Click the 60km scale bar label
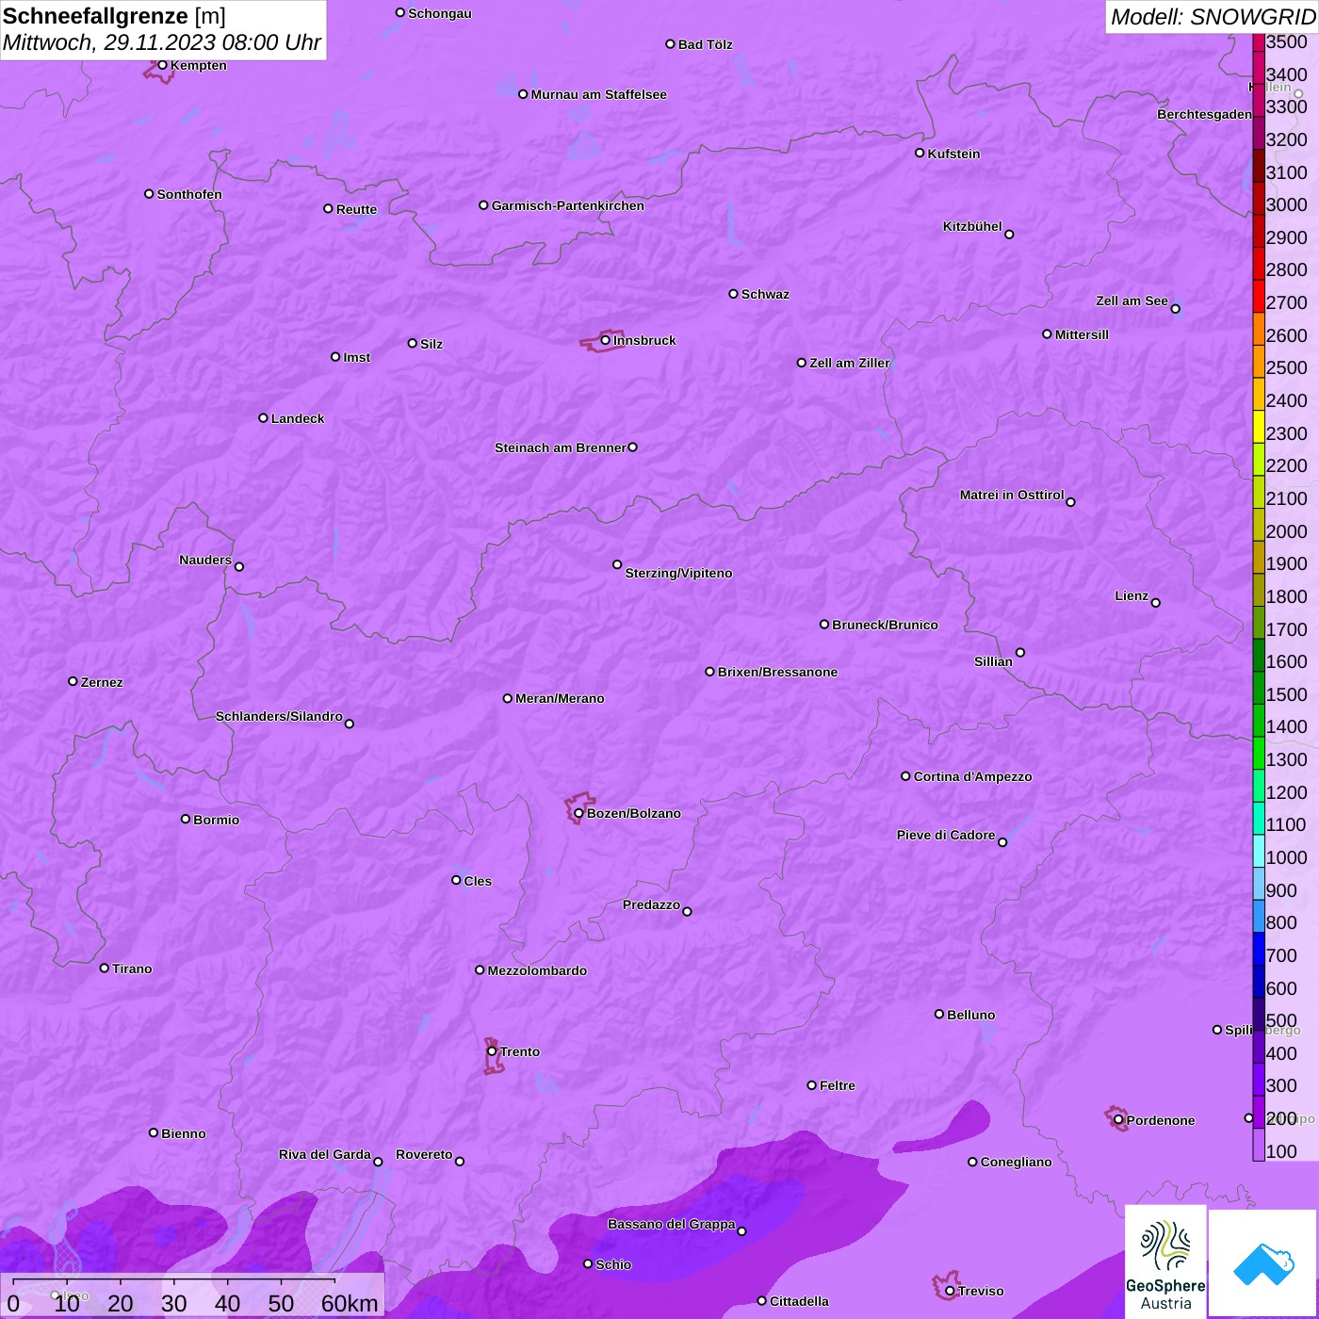This screenshot has width=1319, height=1319. click(350, 1303)
